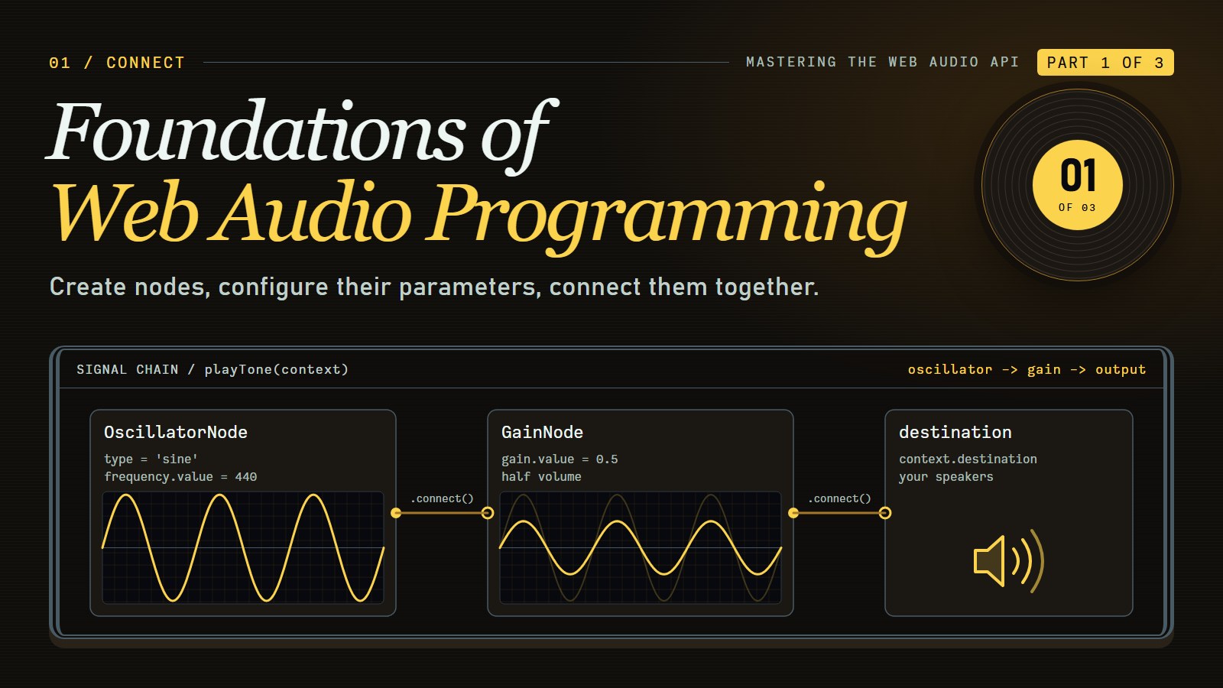The height and width of the screenshot is (688, 1223).
Task: Click the sine waveform in OscillatorNode
Action: pyautogui.click(x=243, y=547)
